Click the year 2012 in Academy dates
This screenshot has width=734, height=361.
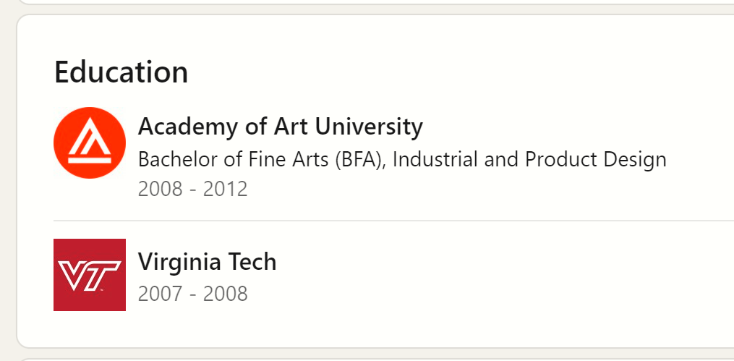coord(225,189)
